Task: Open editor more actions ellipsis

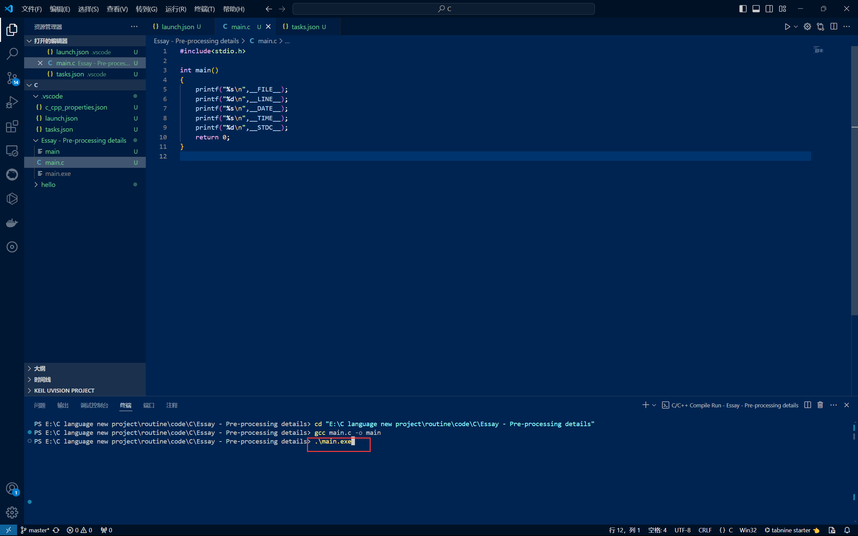Action: pyautogui.click(x=847, y=27)
